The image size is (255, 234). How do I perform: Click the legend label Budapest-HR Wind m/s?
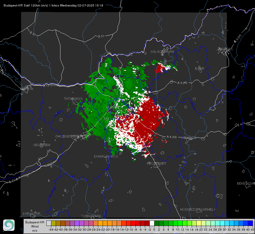tap(35, 226)
